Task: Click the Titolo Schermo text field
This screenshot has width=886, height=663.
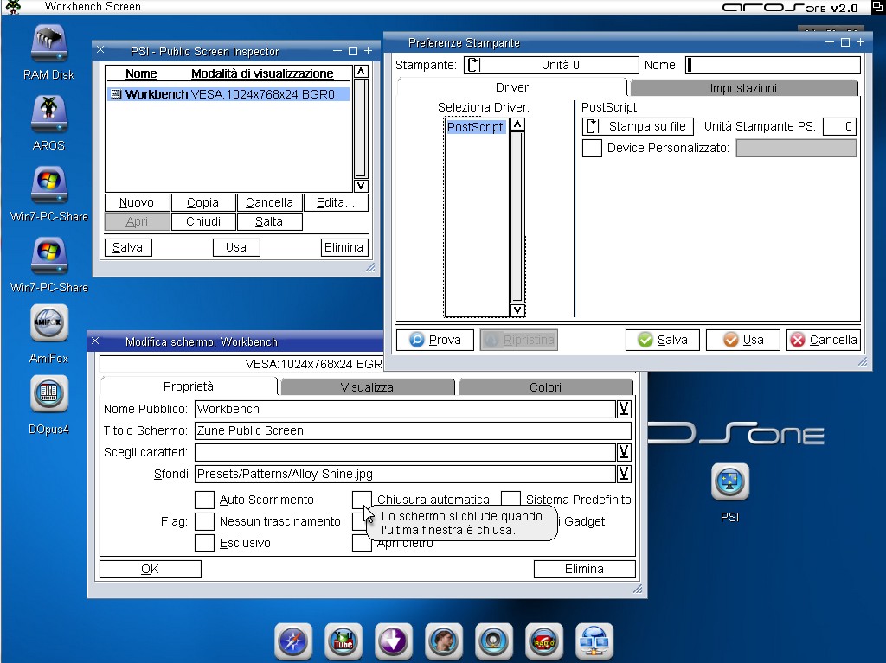Action: click(413, 430)
